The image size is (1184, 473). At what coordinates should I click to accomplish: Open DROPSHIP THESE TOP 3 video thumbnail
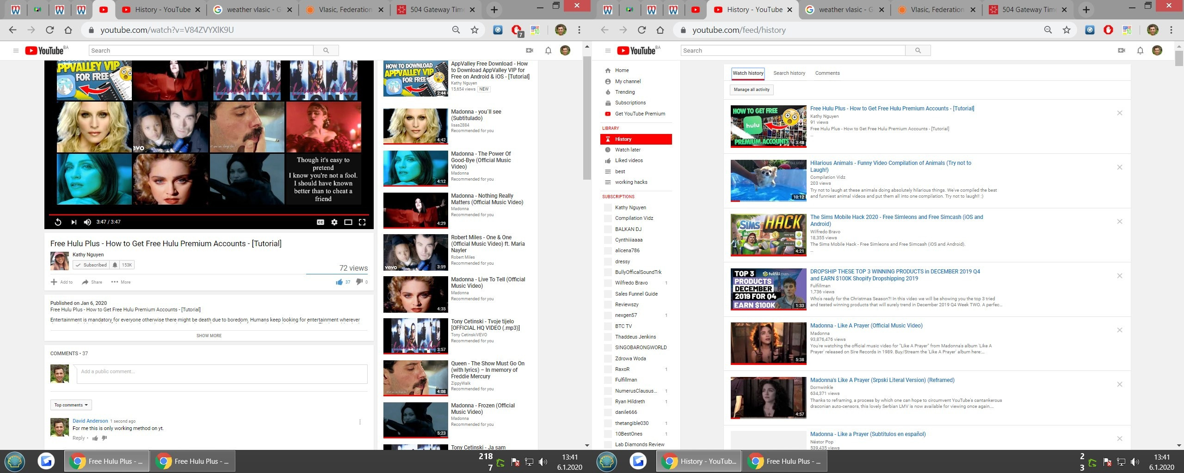tap(768, 289)
